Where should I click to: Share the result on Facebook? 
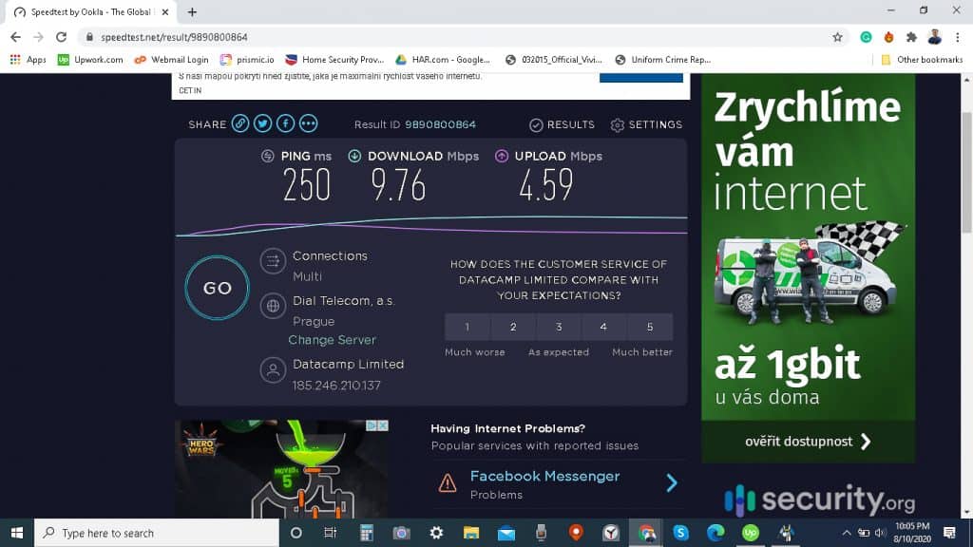coord(285,123)
